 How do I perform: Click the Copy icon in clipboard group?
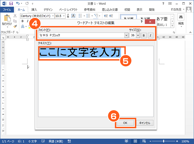click(15, 21)
